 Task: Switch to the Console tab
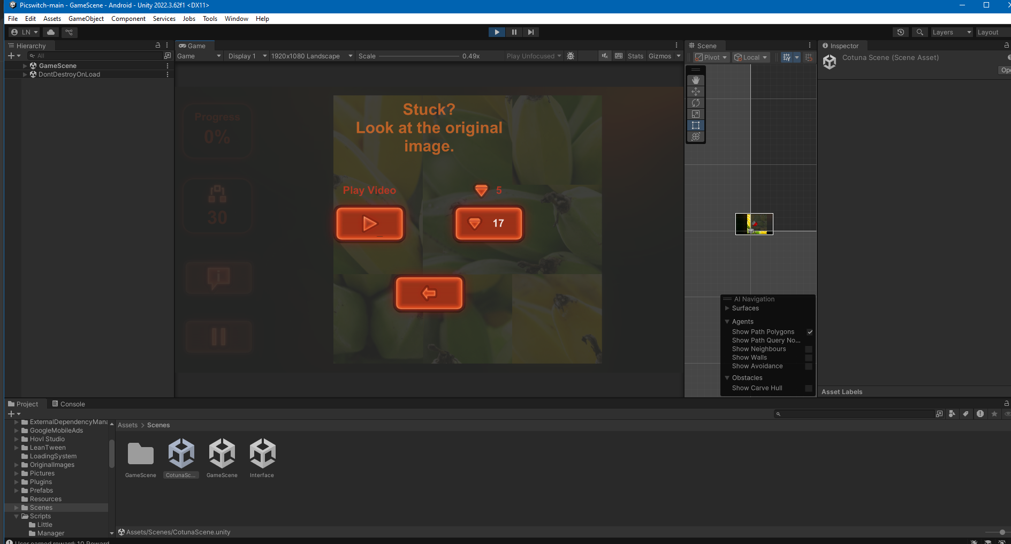click(68, 404)
